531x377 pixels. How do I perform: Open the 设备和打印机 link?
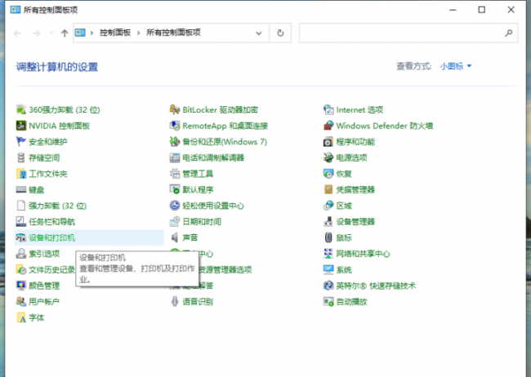coord(51,237)
